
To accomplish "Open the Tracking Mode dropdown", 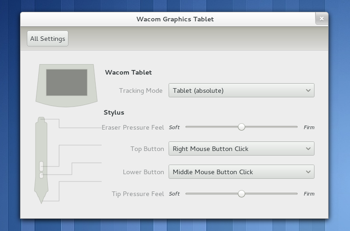I will [x=241, y=90].
